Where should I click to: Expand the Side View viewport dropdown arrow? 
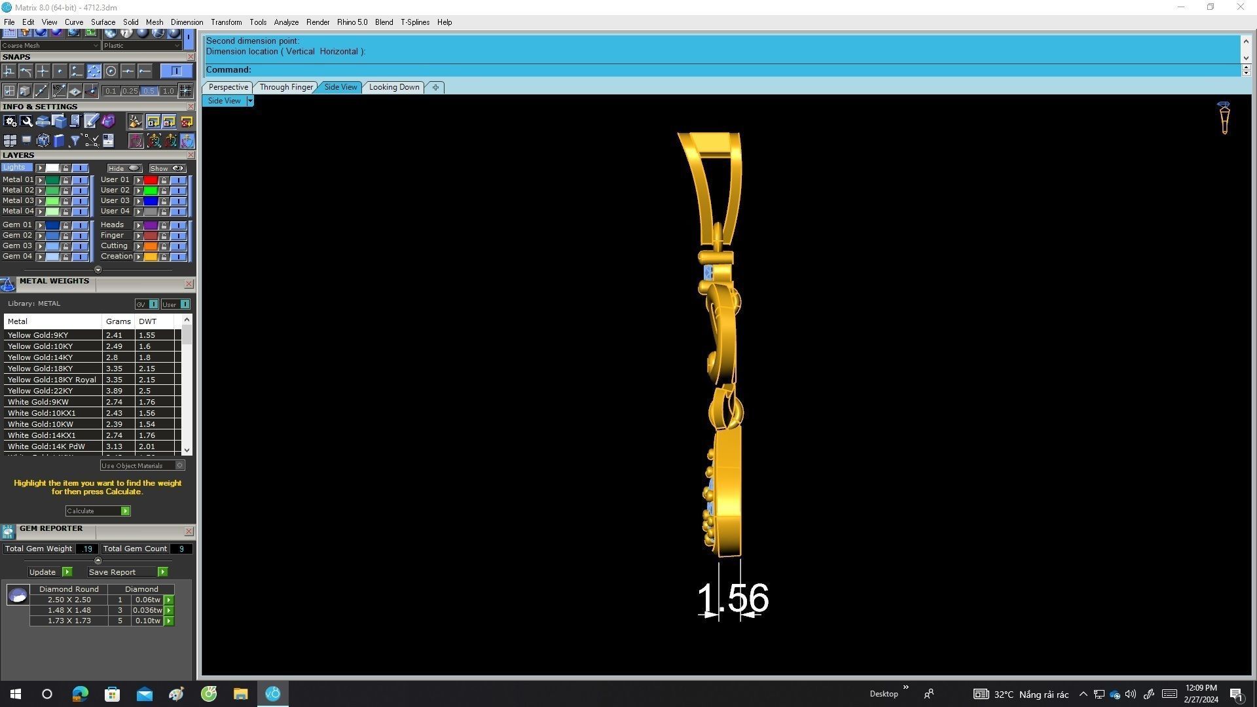[x=249, y=101]
